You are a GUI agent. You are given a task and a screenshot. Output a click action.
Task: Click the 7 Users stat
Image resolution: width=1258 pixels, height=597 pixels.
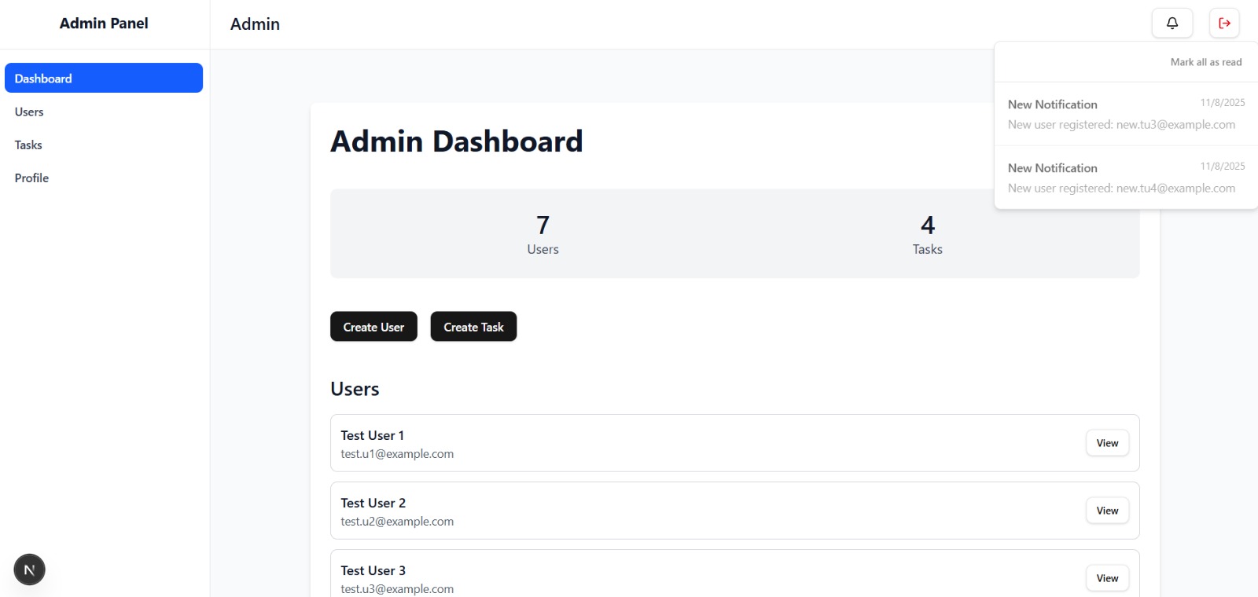pos(543,234)
